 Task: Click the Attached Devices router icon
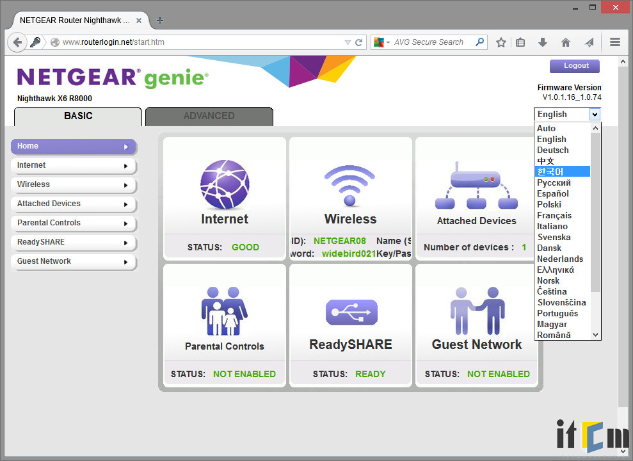(x=476, y=185)
